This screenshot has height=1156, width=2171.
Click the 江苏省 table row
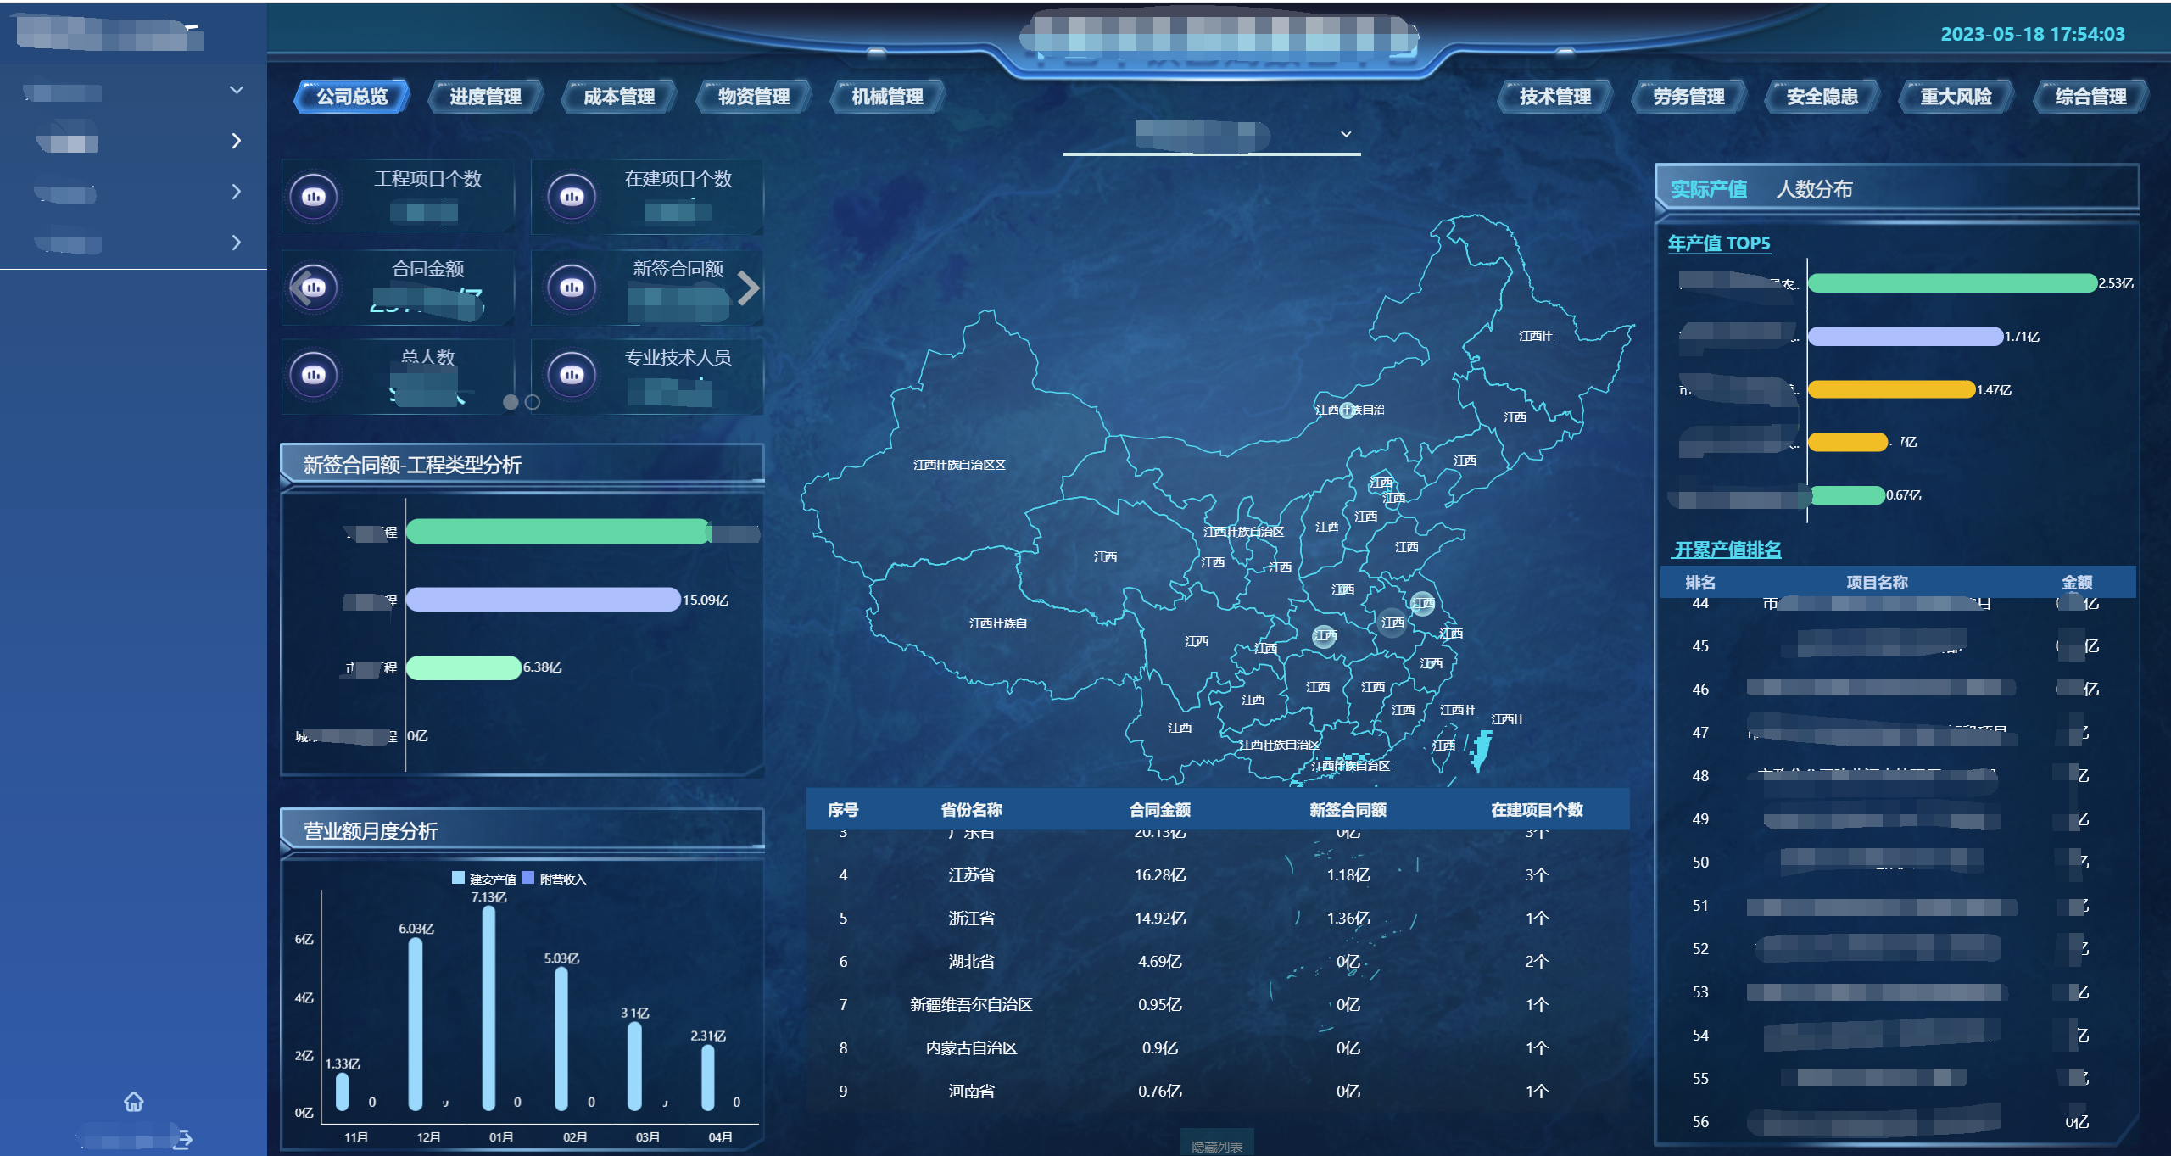(x=970, y=874)
